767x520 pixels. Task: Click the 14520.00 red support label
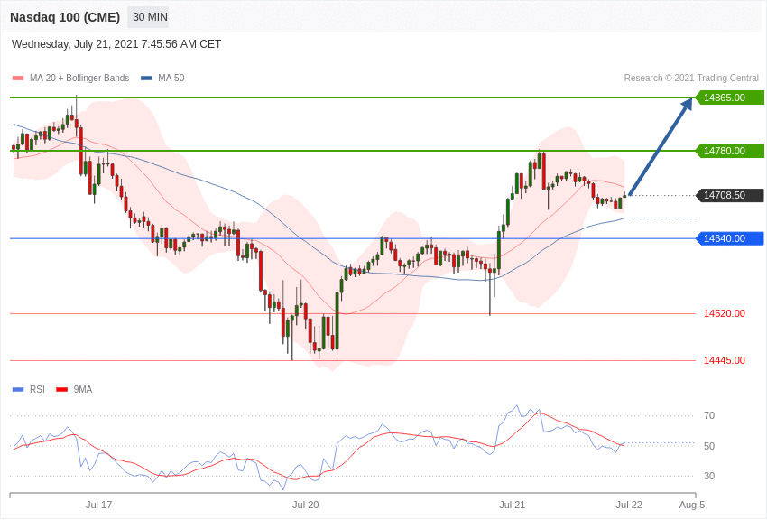725,313
